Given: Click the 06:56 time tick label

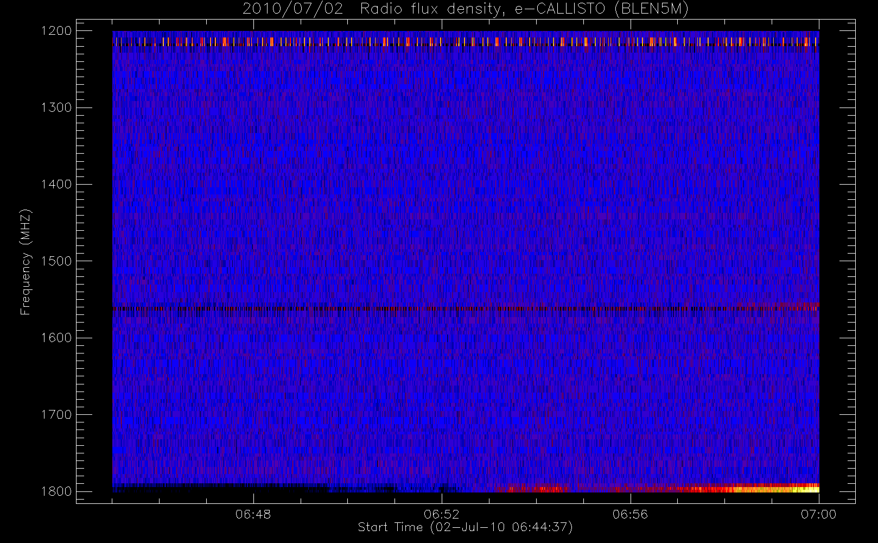Looking at the screenshot, I should pyautogui.click(x=630, y=514).
